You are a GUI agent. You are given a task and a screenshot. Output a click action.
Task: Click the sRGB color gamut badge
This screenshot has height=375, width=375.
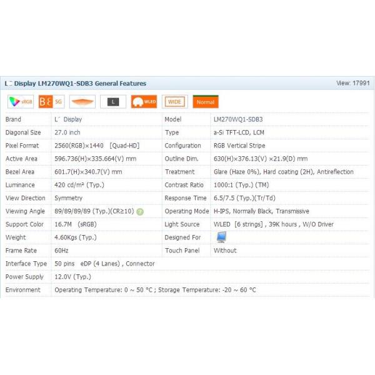(21, 102)
